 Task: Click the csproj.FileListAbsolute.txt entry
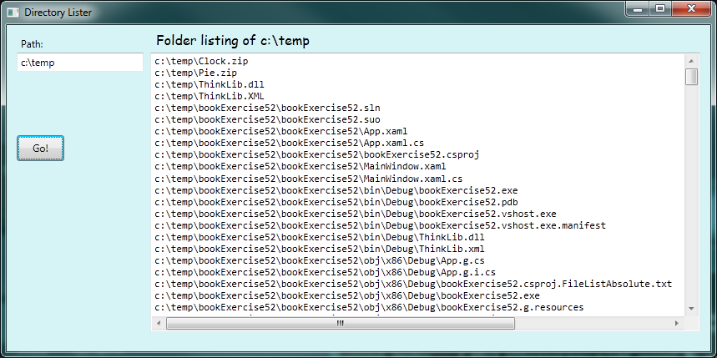click(x=413, y=284)
